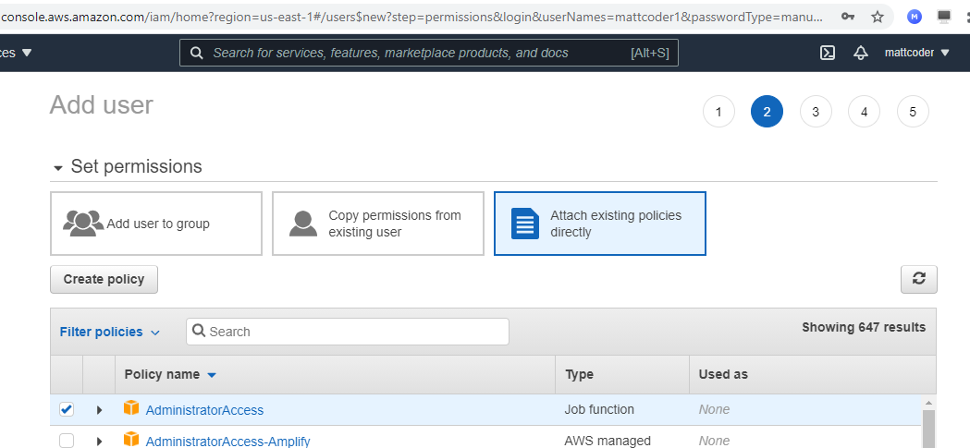This screenshot has width=970, height=448.
Task: Open the AdministratorAccess-Amplify policy link
Action: (x=227, y=442)
